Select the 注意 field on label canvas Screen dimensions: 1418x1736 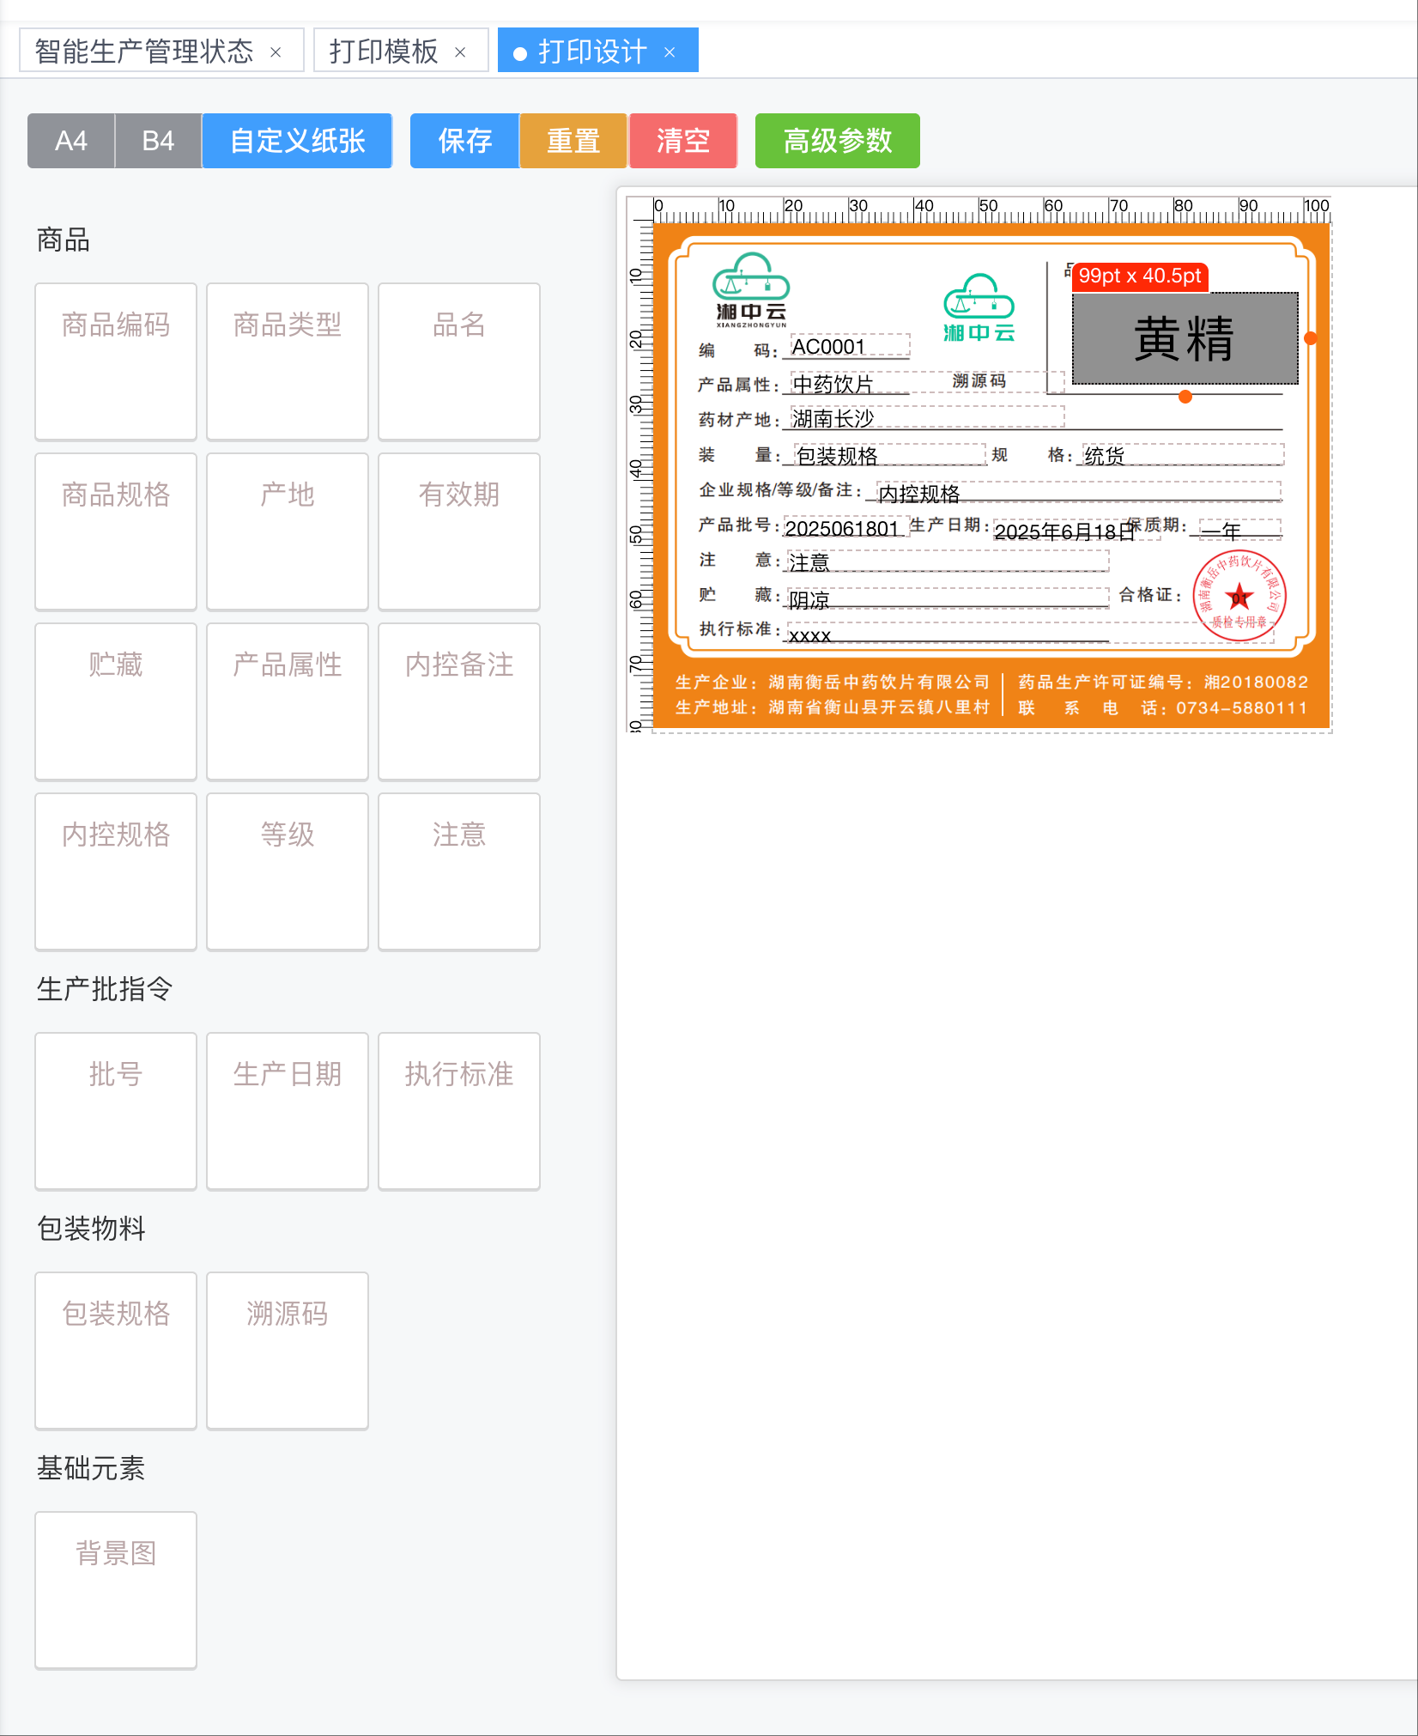coord(948,561)
